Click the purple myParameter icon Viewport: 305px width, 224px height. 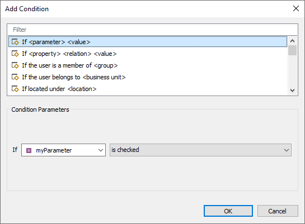tap(29, 150)
